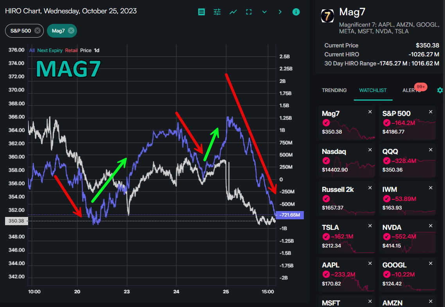
Task: Open the IWM watchlist card
Action: tap(407, 199)
